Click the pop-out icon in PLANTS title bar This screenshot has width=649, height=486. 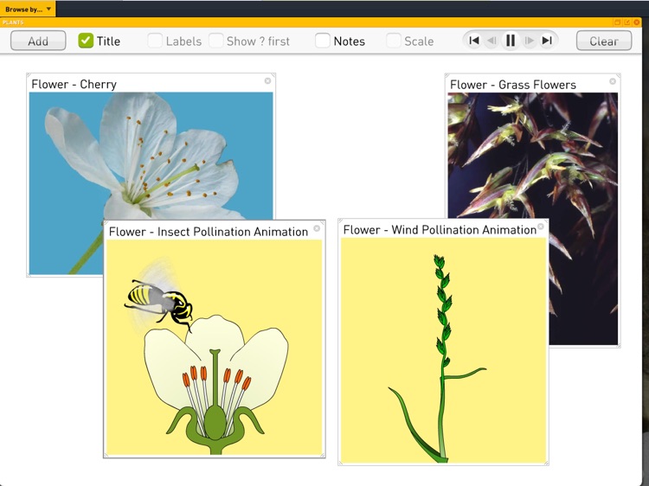pyautogui.click(x=627, y=22)
